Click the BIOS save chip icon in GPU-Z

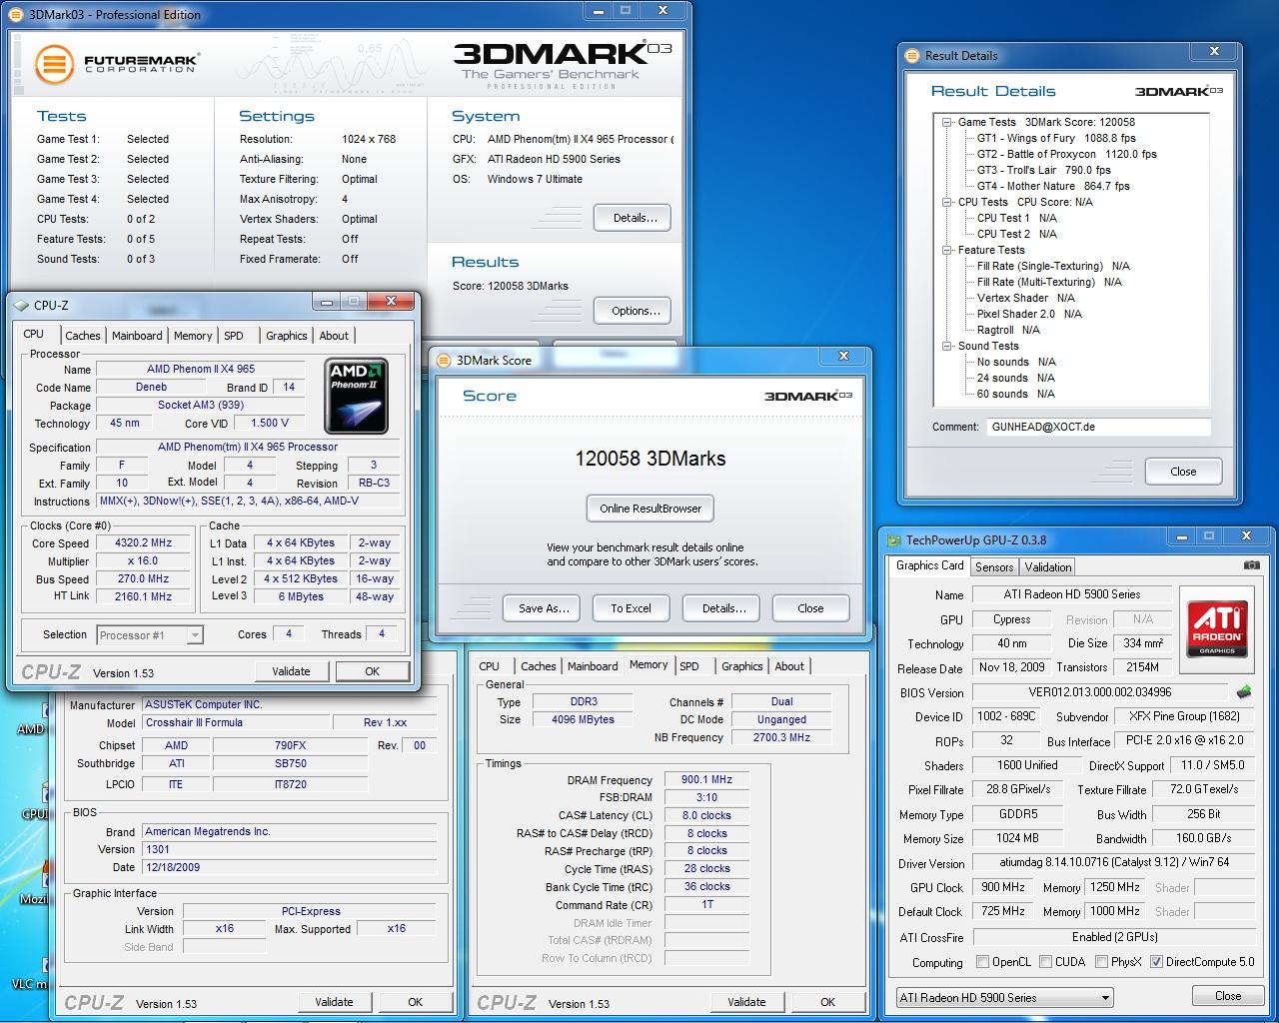[x=1244, y=691]
